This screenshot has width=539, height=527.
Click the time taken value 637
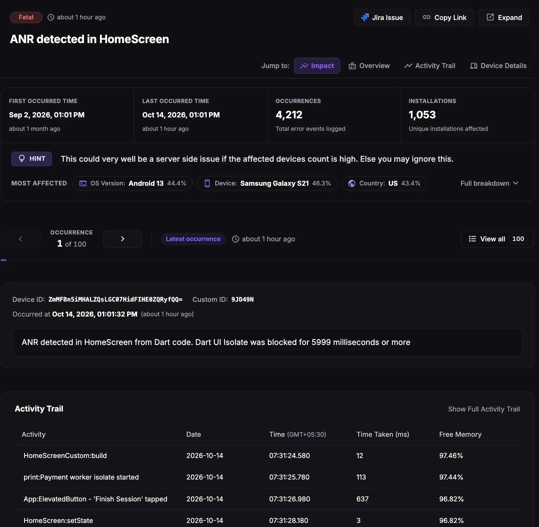363,499
